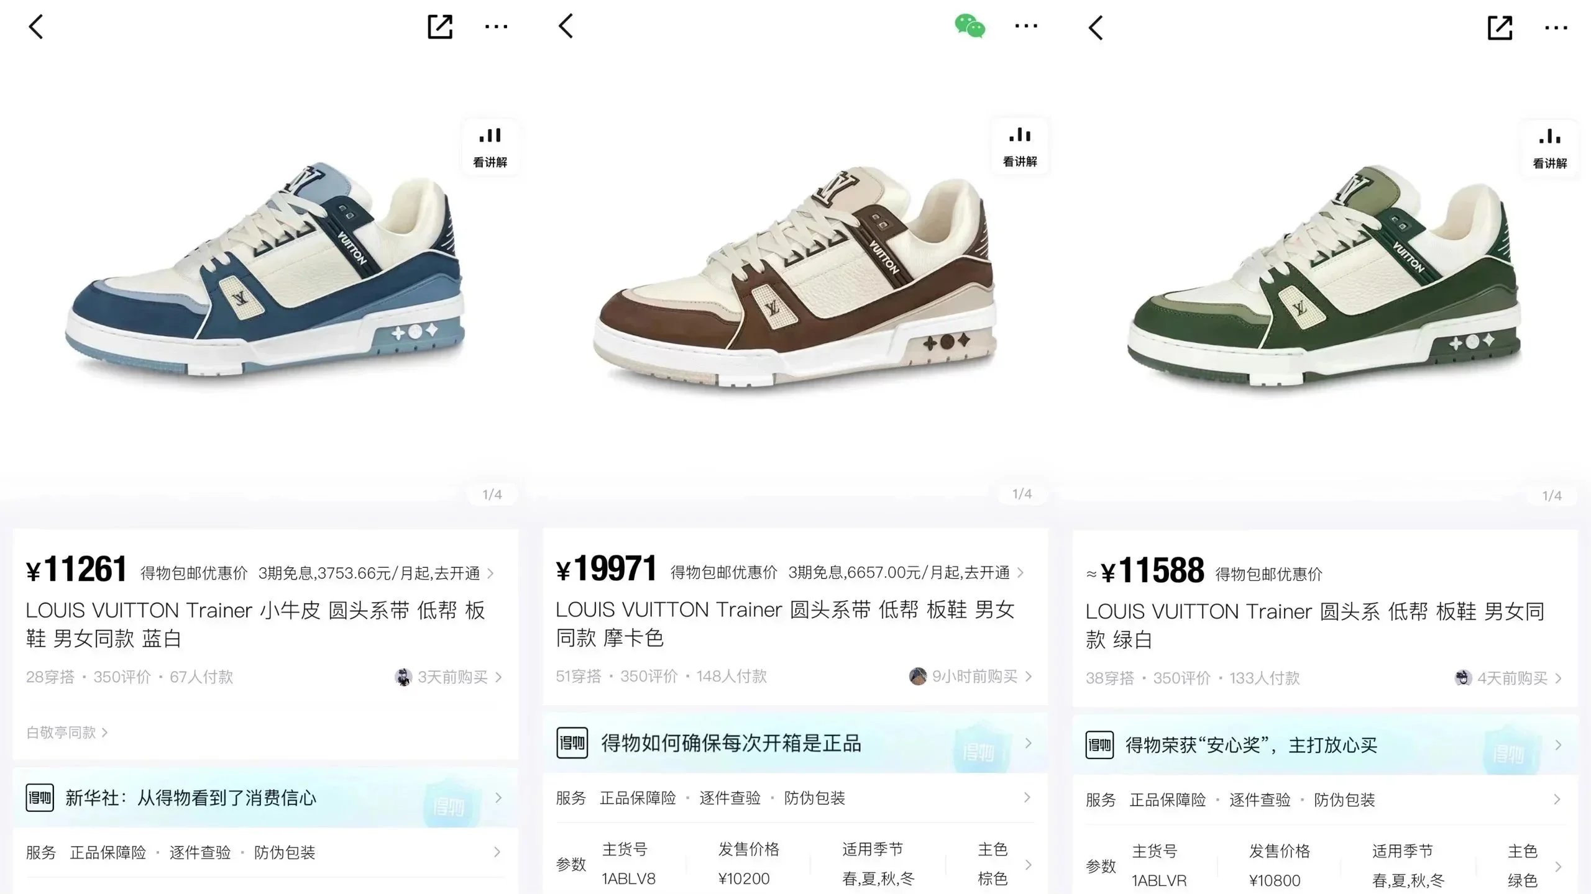Open 新华社 consumer confidence banner
This screenshot has height=894, width=1591.
tap(265, 798)
